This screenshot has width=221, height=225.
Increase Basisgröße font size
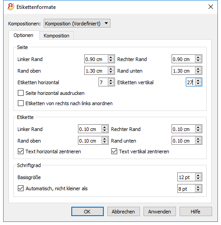(198, 175)
